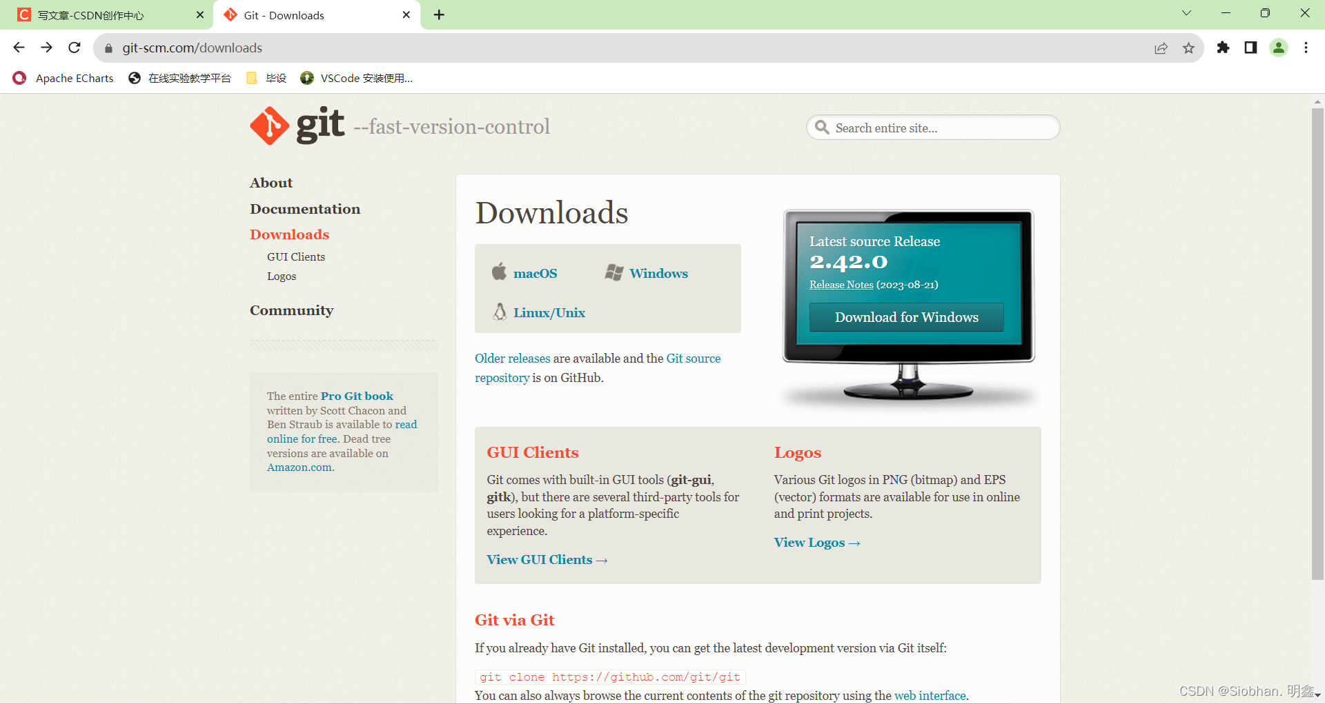This screenshot has height=704, width=1325.
Task: Click the Linux penguin icon
Action: [500, 312]
